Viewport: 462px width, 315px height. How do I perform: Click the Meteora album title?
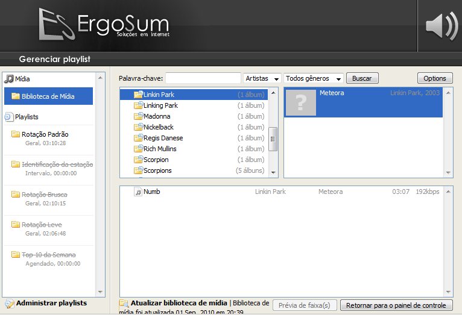click(x=332, y=93)
